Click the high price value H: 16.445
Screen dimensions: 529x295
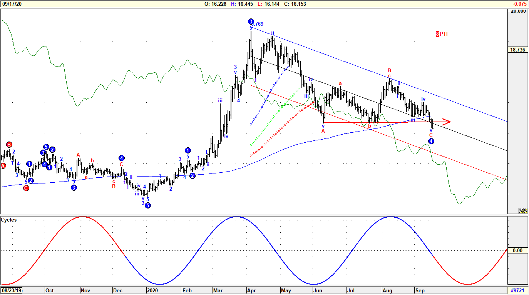pyautogui.click(x=242, y=4)
